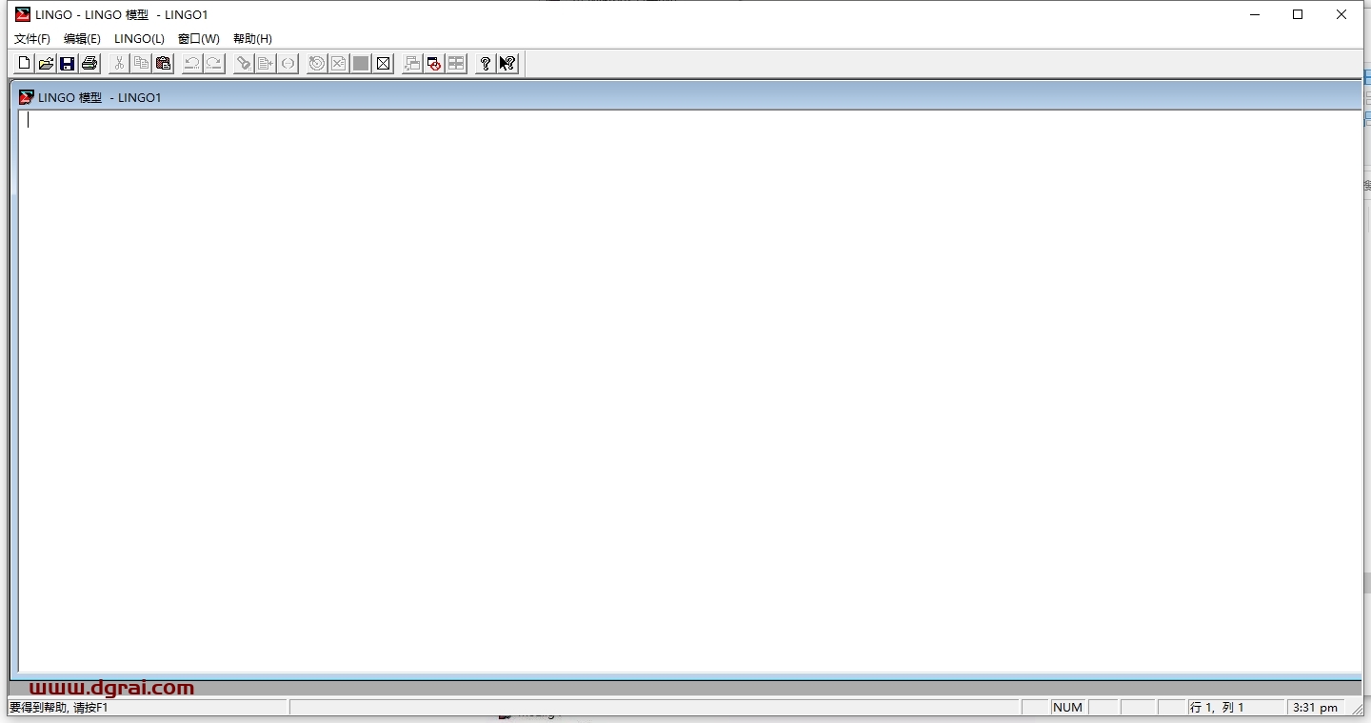
Task: Save the model with the floppy disk icon
Action: coord(68,64)
